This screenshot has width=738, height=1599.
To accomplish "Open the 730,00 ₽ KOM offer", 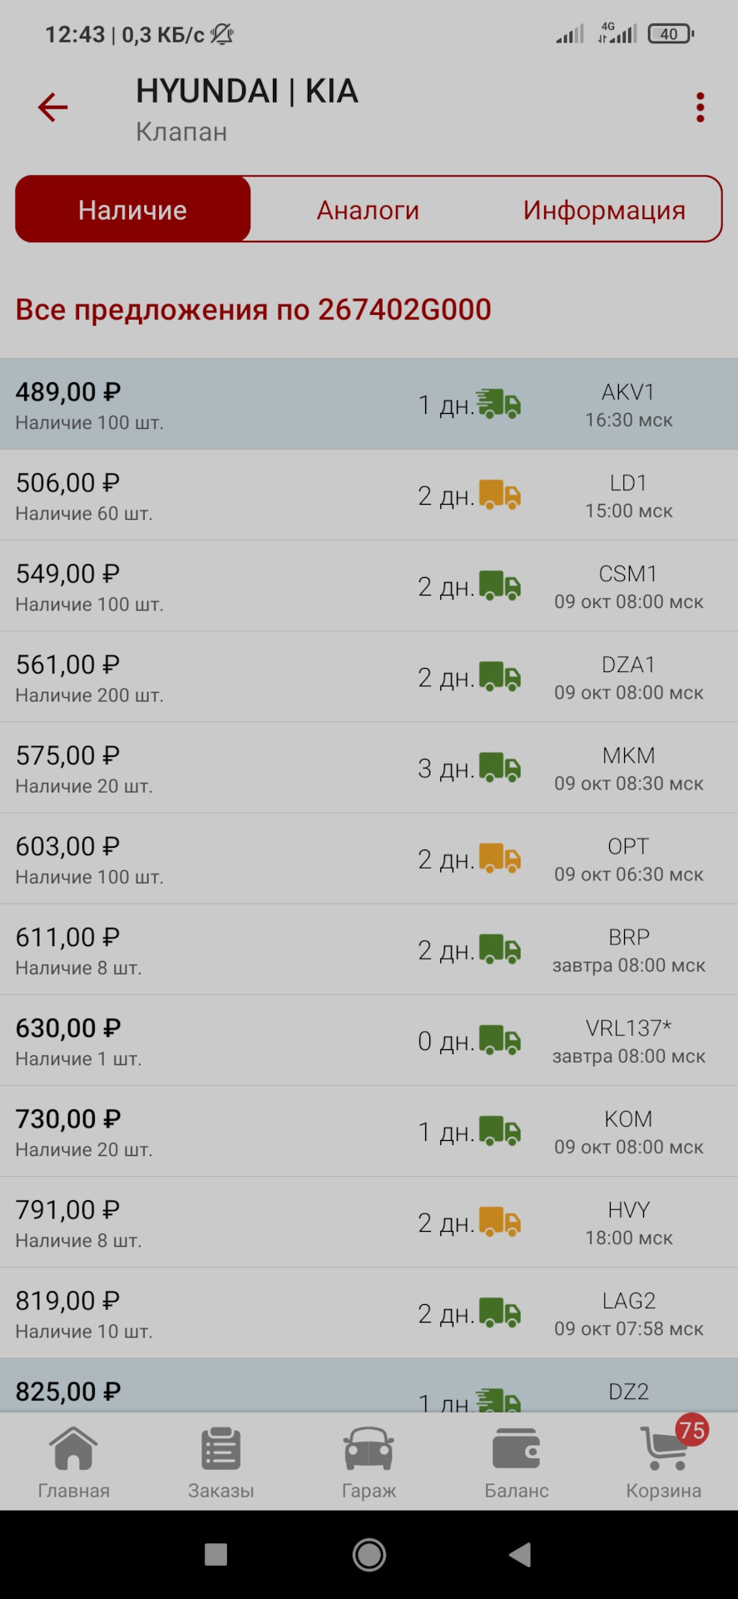I will (x=369, y=1131).
